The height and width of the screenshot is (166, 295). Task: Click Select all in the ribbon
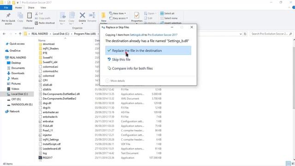tap(167, 13)
